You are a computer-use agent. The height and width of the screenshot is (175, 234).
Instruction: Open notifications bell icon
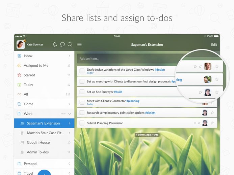coord(55,44)
